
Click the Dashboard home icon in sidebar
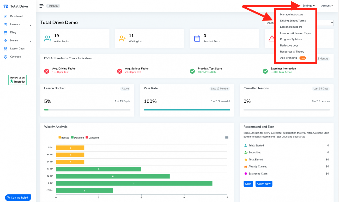tap(5, 16)
